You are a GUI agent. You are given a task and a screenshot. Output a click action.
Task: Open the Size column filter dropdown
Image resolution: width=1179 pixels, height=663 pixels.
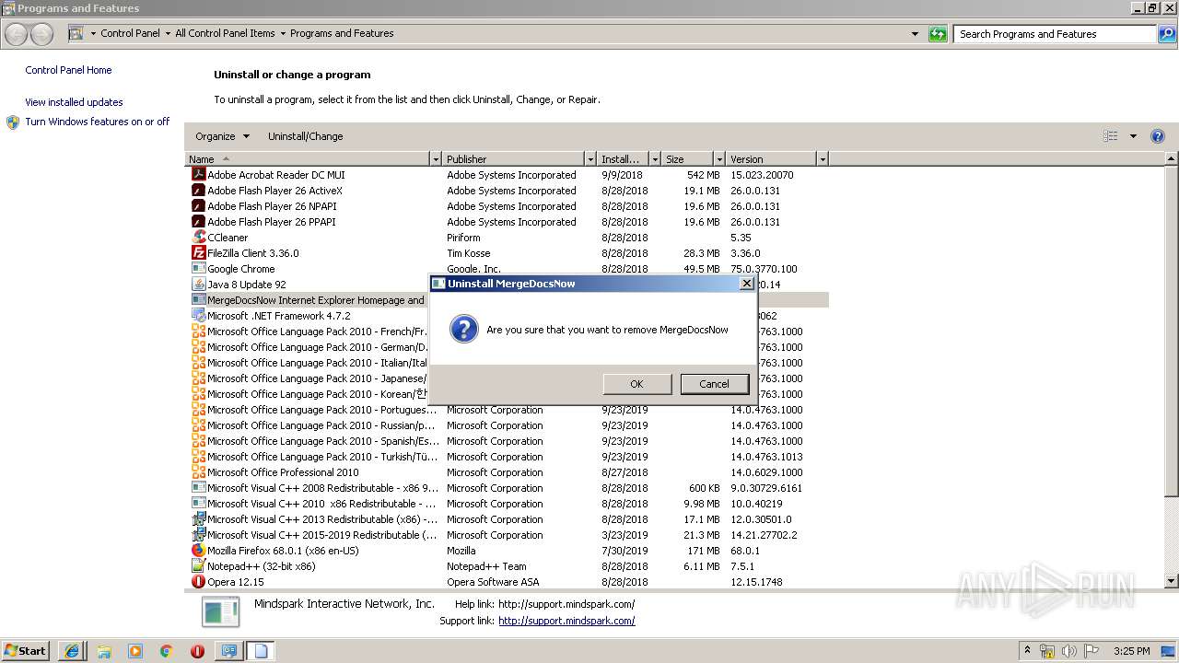coord(718,159)
